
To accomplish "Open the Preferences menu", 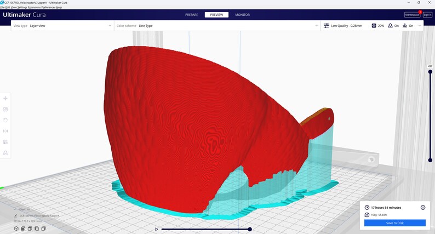I will point(48,7).
